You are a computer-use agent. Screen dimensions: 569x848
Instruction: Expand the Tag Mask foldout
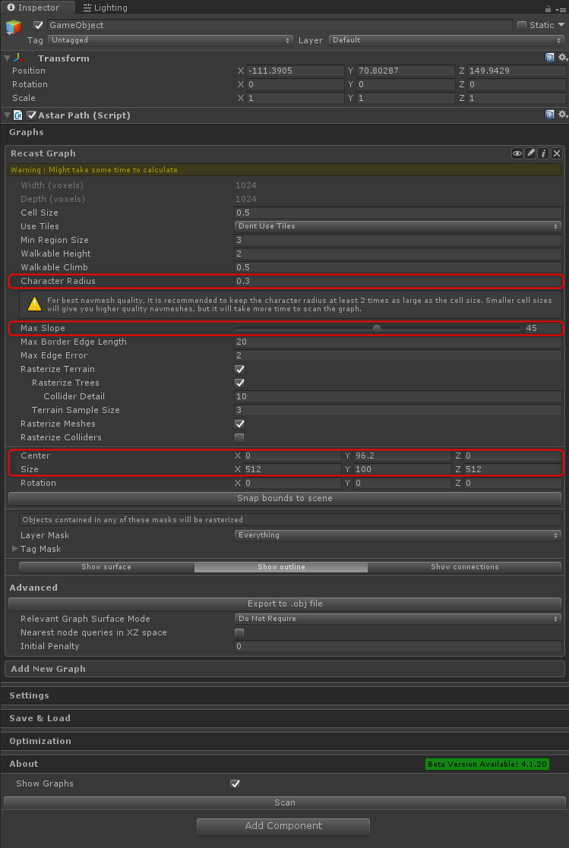[16, 549]
